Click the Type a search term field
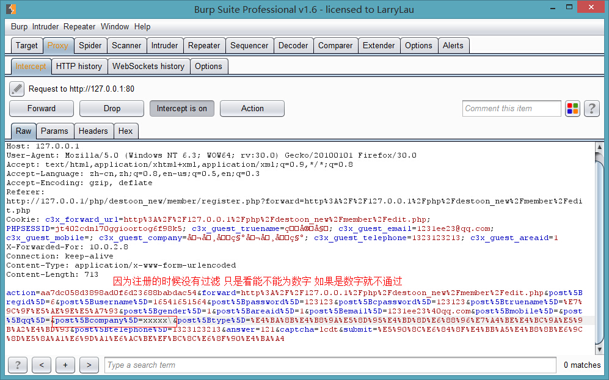 (330, 365)
